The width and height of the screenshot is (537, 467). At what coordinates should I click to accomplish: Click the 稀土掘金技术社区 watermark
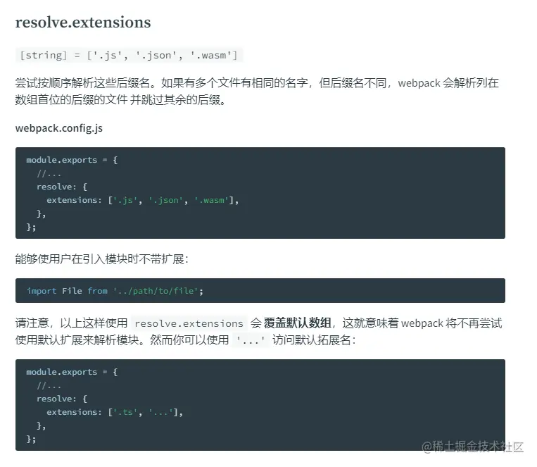coord(473,447)
